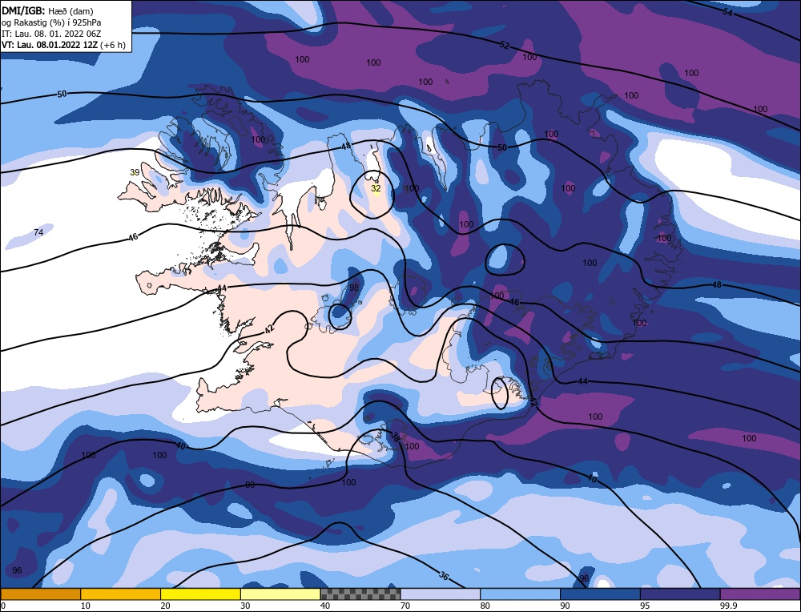The height and width of the screenshot is (612, 801).
Task: Click the "39" humidity value on the map
Action: [135, 172]
